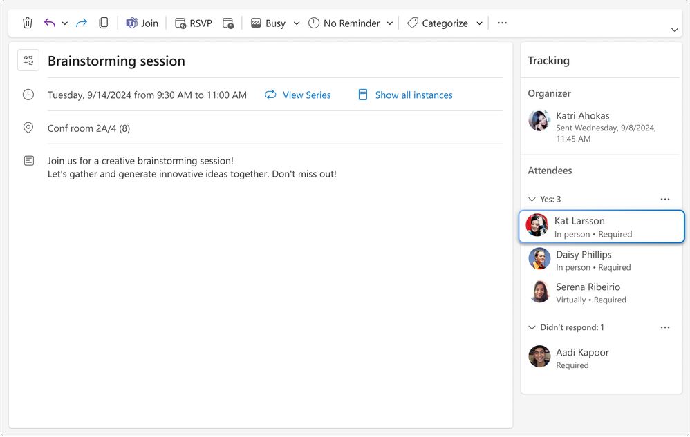Image resolution: width=690 pixels, height=437 pixels.
Task: Click the meeting notes icon beside the description
Action: 28,160
